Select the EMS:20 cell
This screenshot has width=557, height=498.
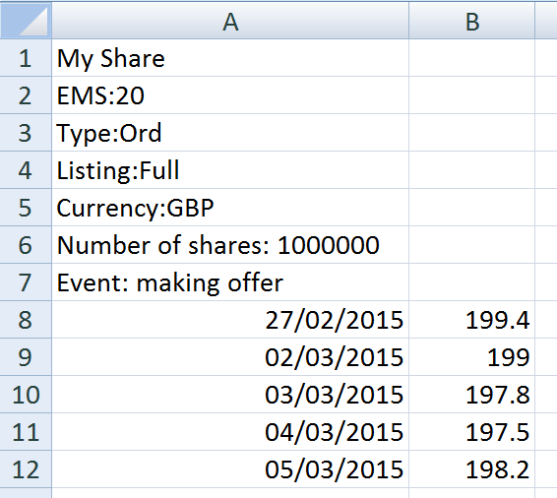pyautogui.click(x=230, y=95)
